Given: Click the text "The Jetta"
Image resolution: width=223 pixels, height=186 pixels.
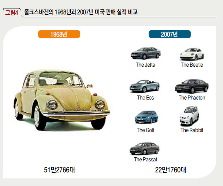Looking at the screenshot, I should click(x=145, y=65).
